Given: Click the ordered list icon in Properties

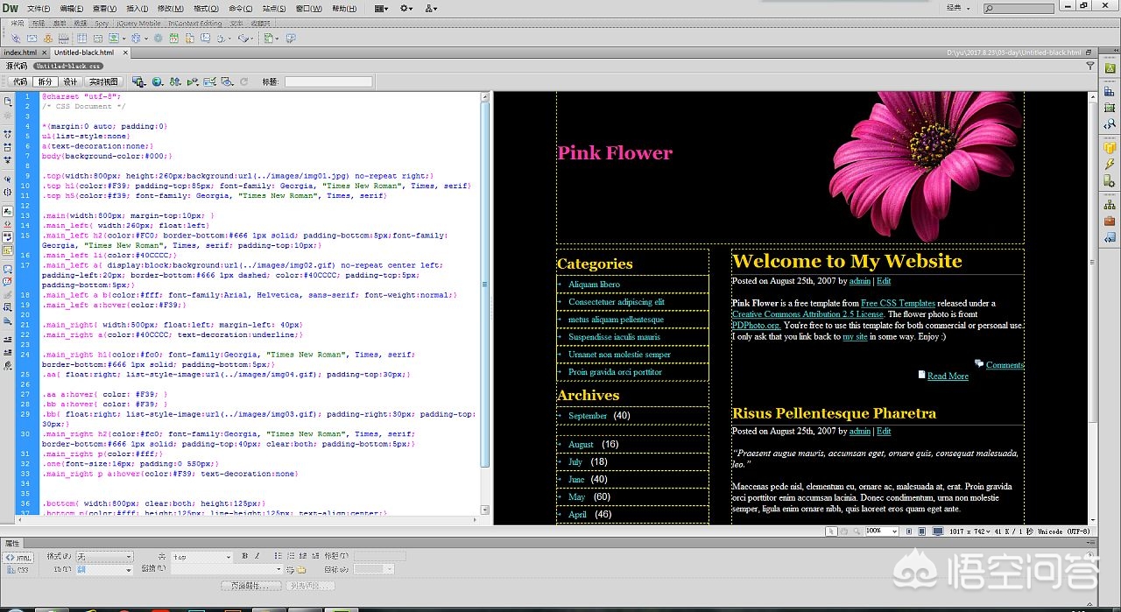Looking at the screenshot, I should click(291, 556).
